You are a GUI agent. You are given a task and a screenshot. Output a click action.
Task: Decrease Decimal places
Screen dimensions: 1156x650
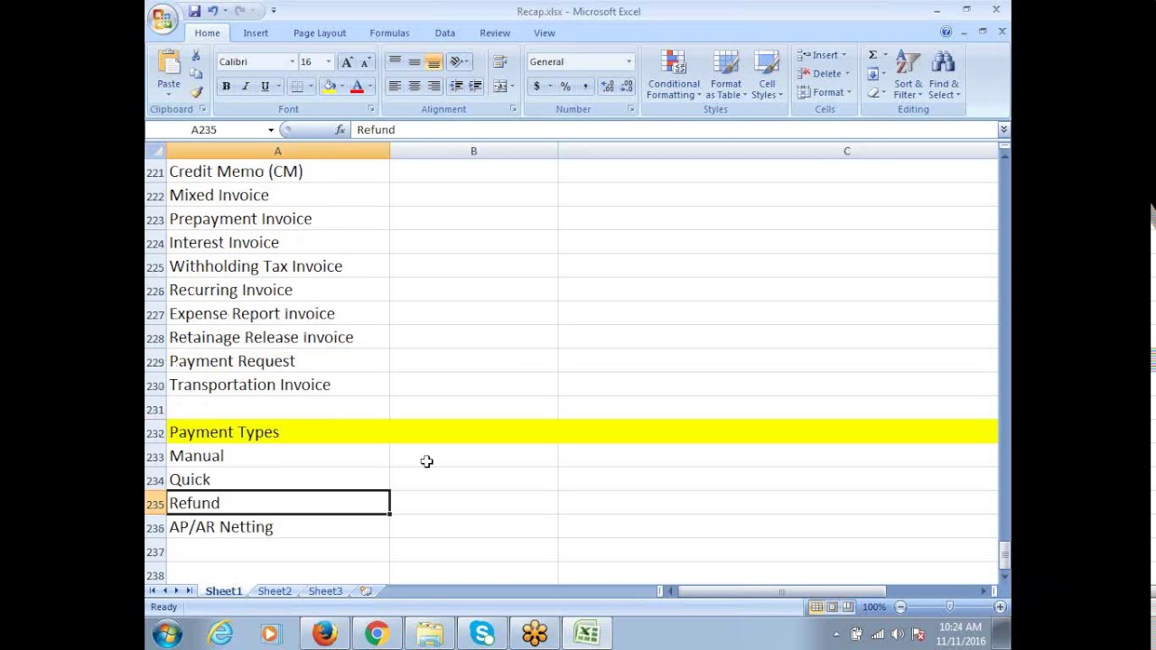tap(626, 87)
